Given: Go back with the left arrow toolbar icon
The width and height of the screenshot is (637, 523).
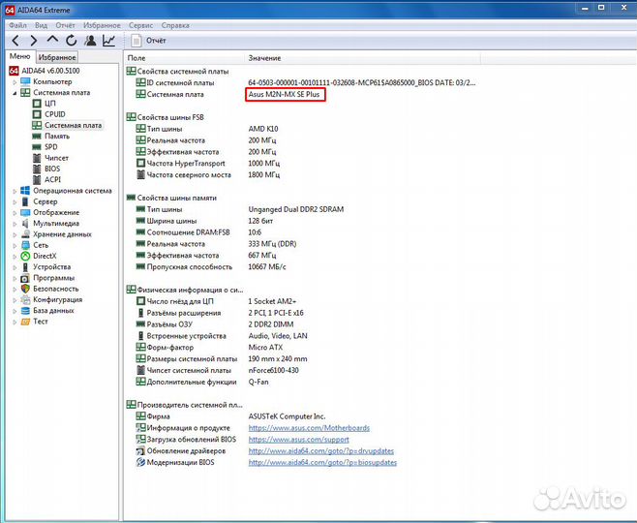Looking at the screenshot, I should (15, 41).
